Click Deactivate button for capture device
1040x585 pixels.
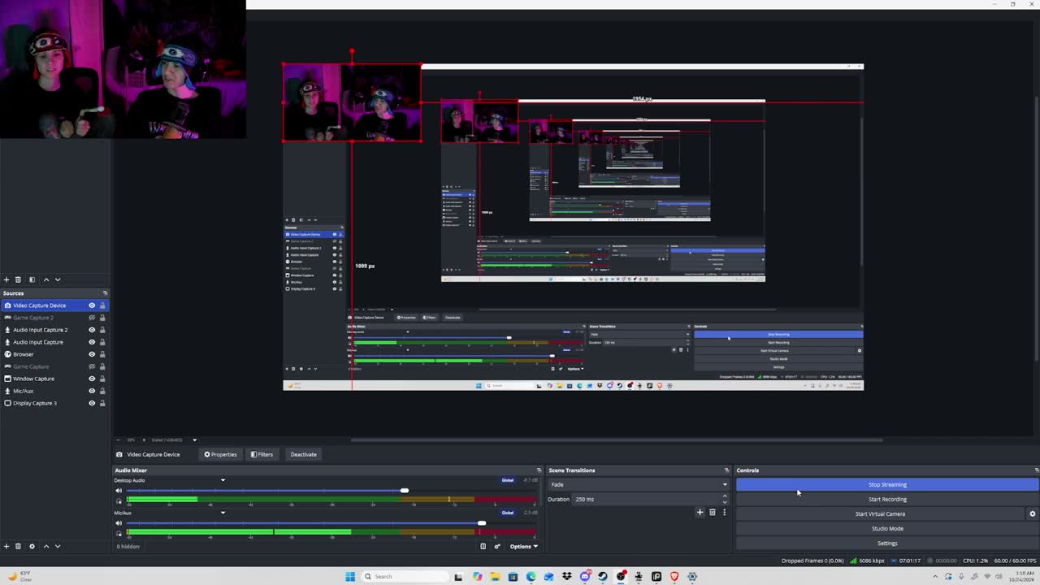(x=303, y=454)
